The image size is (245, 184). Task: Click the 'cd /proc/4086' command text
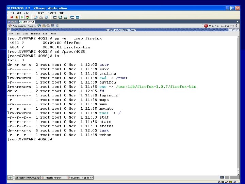pyautogui.click(x=70, y=51)
